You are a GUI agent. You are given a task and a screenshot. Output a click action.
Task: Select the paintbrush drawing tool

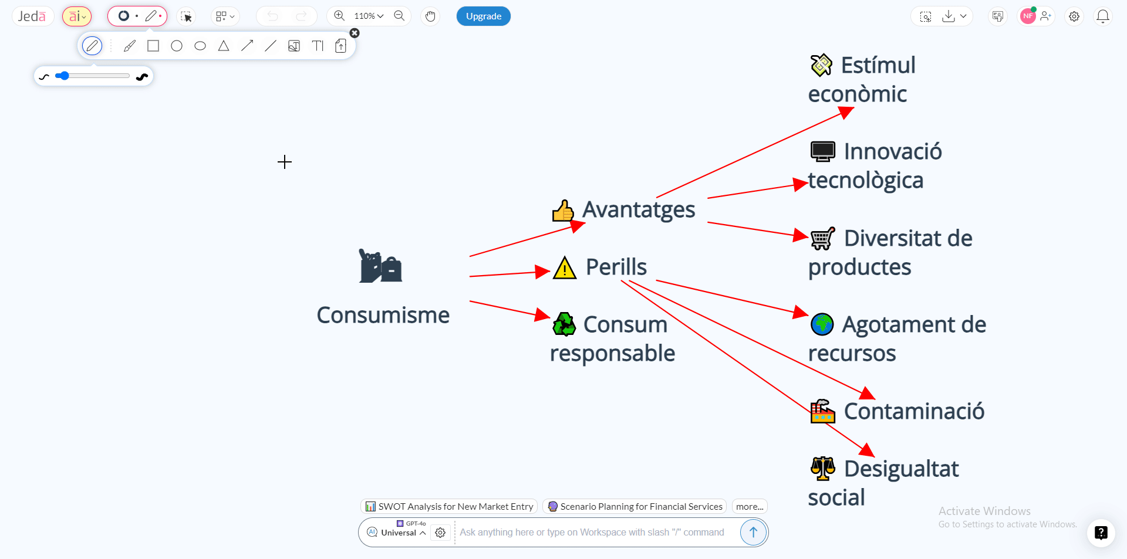130,46
